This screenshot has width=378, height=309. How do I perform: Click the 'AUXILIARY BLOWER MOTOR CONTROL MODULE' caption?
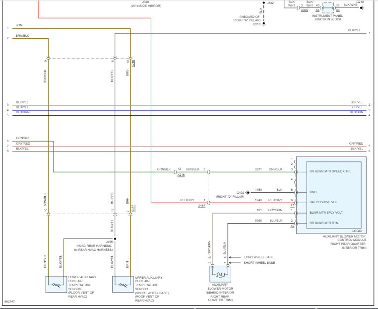[344, 238]
